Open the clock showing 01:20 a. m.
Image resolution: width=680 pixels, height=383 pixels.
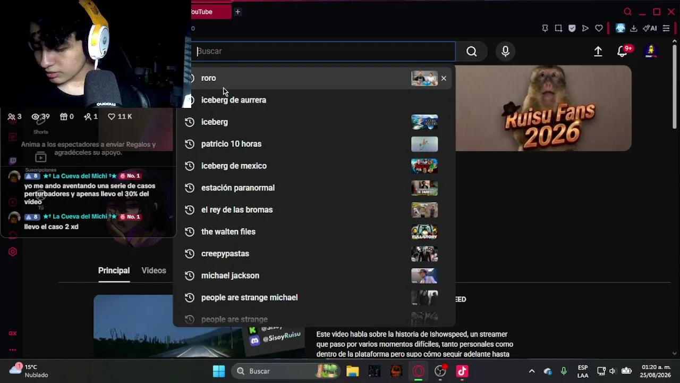tap(656, 371)
